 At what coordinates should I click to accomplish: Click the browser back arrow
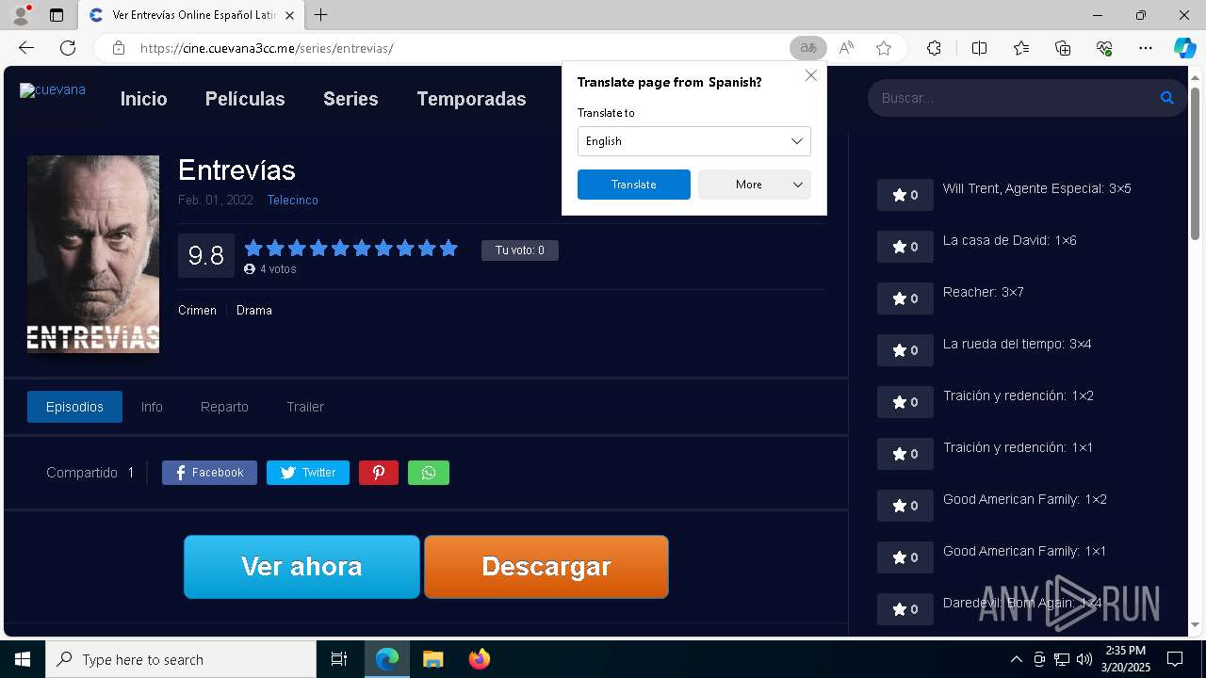[26, 48]
